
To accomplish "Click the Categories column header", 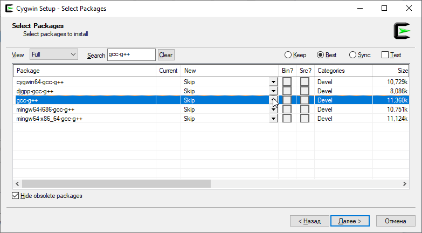I will pyautogui.click(x=343, y=71).
